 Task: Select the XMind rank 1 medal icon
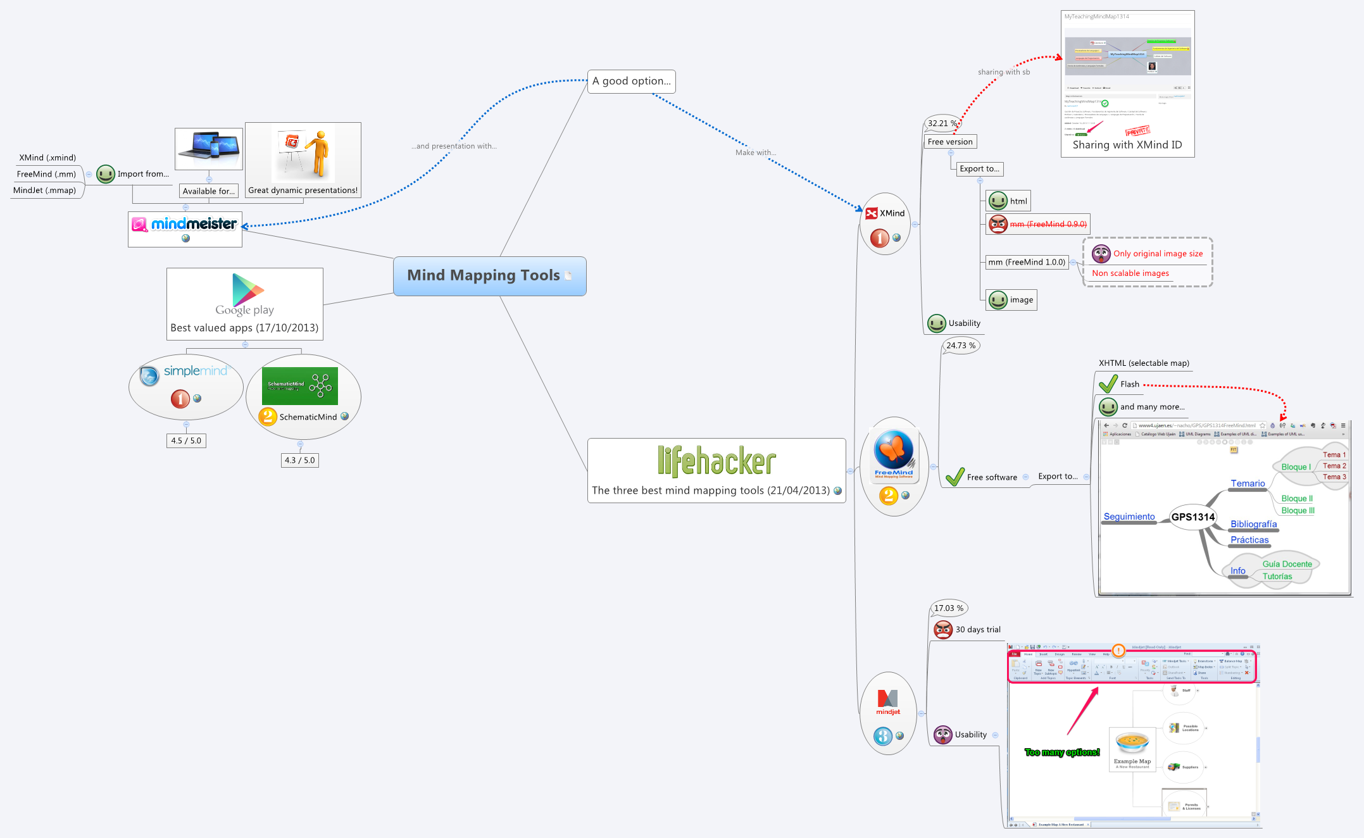[879, 239]
